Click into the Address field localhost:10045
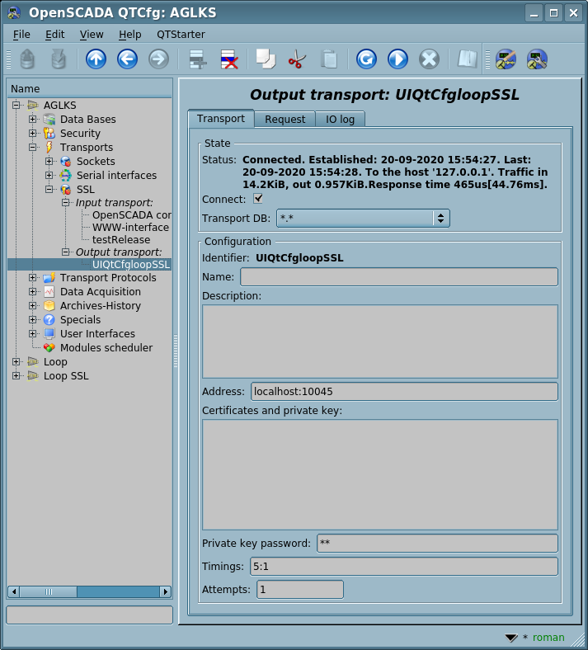Screen dimensions: 588x650 pyautogui.click(x=404, y=392)
